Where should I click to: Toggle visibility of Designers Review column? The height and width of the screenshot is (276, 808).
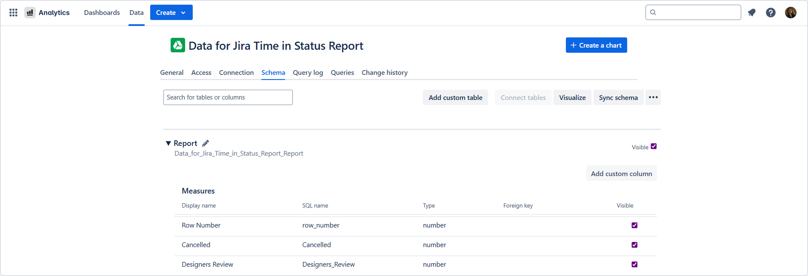click(x=634, y=265)
